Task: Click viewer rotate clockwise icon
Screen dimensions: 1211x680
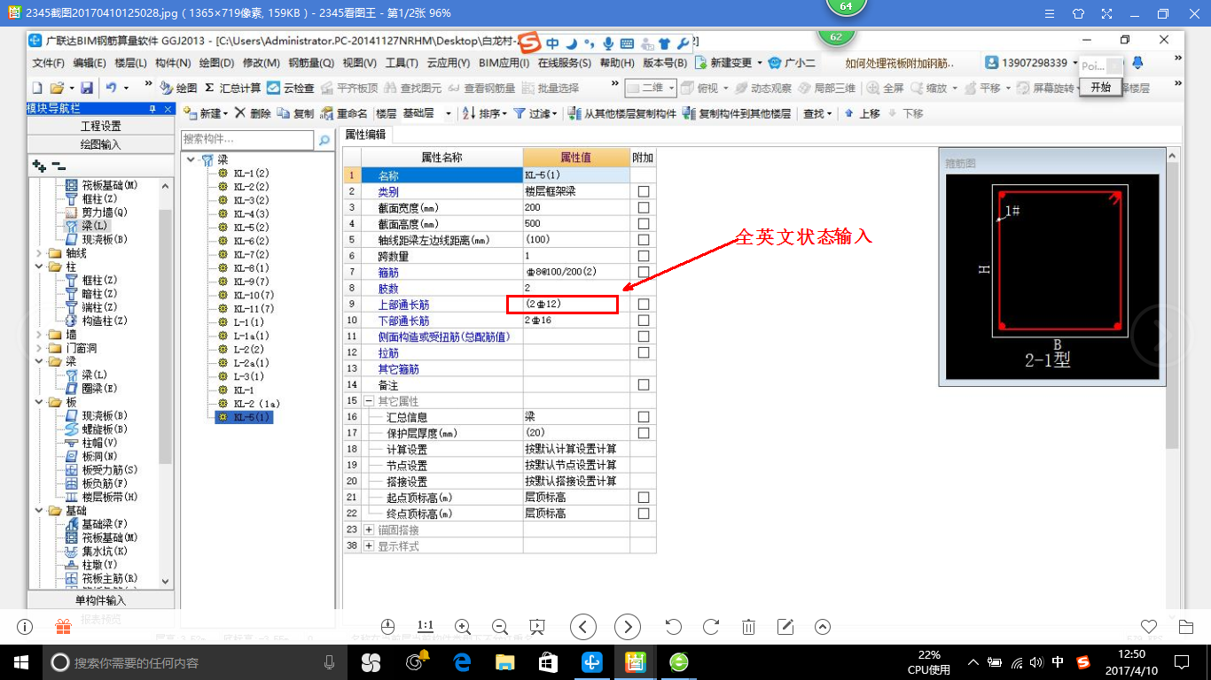Action: pyautogui.click(x=710, y=627)
